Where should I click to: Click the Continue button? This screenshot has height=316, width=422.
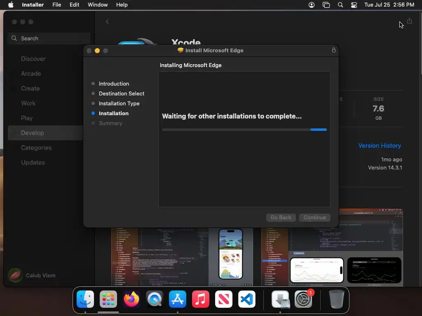(x=314, y=217)
